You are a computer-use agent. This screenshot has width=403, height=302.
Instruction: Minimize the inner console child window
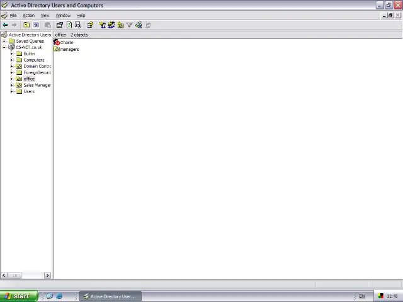pyautogui.click(x=384, y=15)
